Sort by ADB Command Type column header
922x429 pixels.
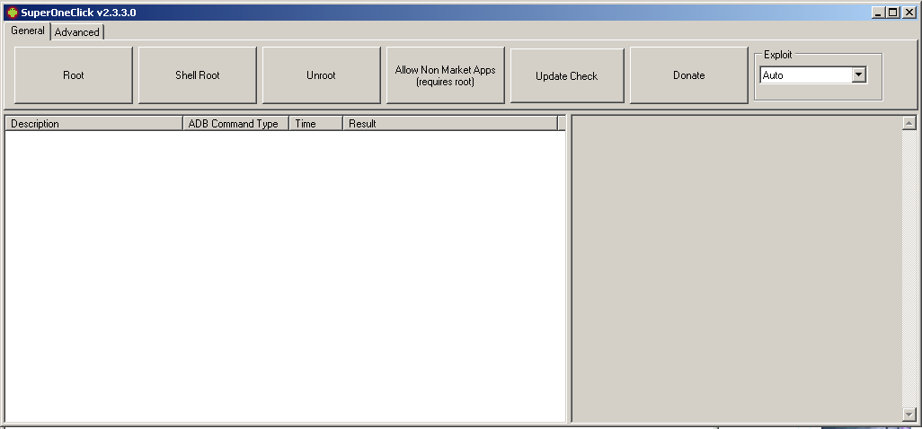click(x=235, y=123)
